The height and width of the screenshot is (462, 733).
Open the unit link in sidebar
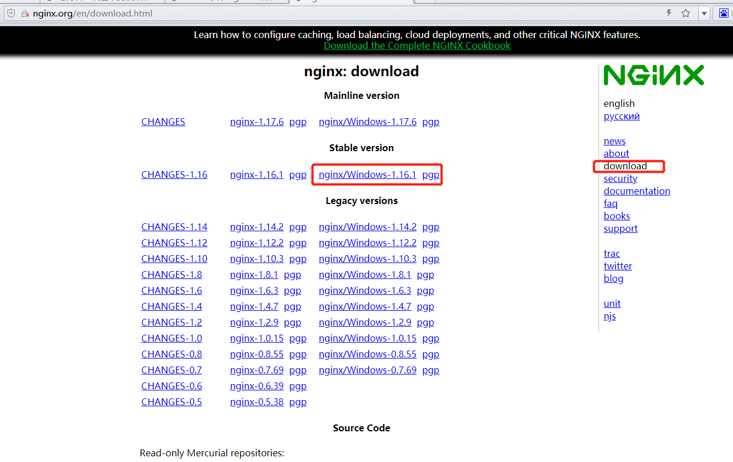(x=612, y=303)
